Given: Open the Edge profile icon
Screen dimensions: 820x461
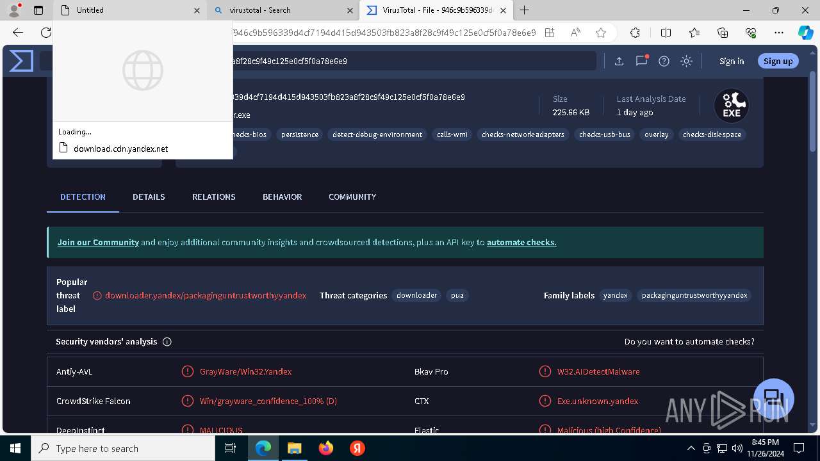Looking at the screenshot, I should (14, 10).
